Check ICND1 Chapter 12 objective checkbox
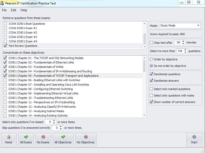The image size is (205, 154). point(5,107)
